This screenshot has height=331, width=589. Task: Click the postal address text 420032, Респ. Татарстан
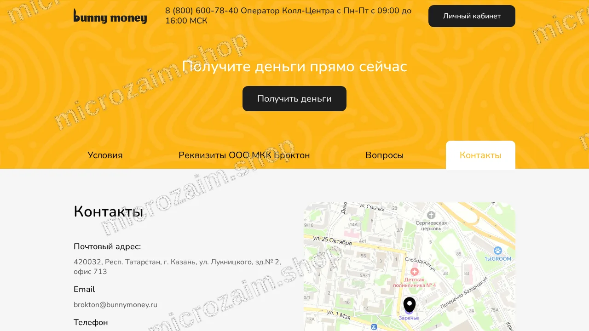coord(177,267)
